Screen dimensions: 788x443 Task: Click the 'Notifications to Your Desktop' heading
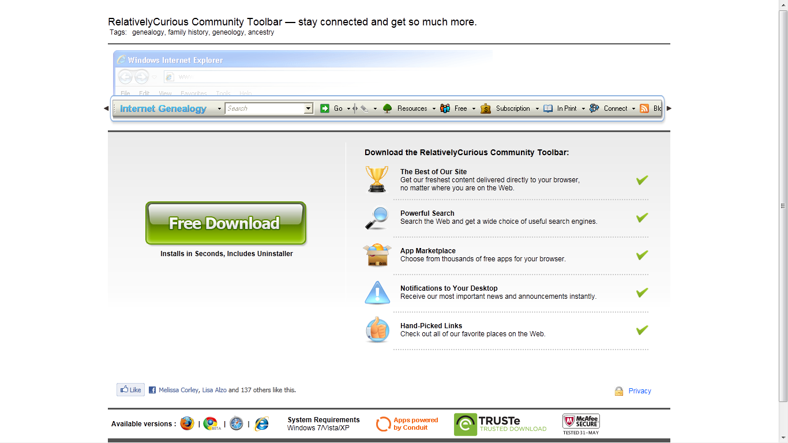pyautogui.click(x=449, y=288)
